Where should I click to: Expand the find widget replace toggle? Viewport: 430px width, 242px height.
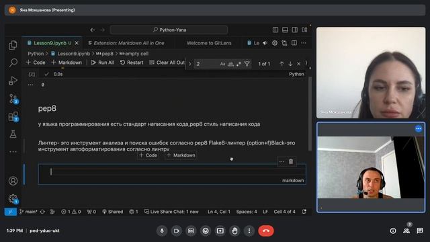189,64
